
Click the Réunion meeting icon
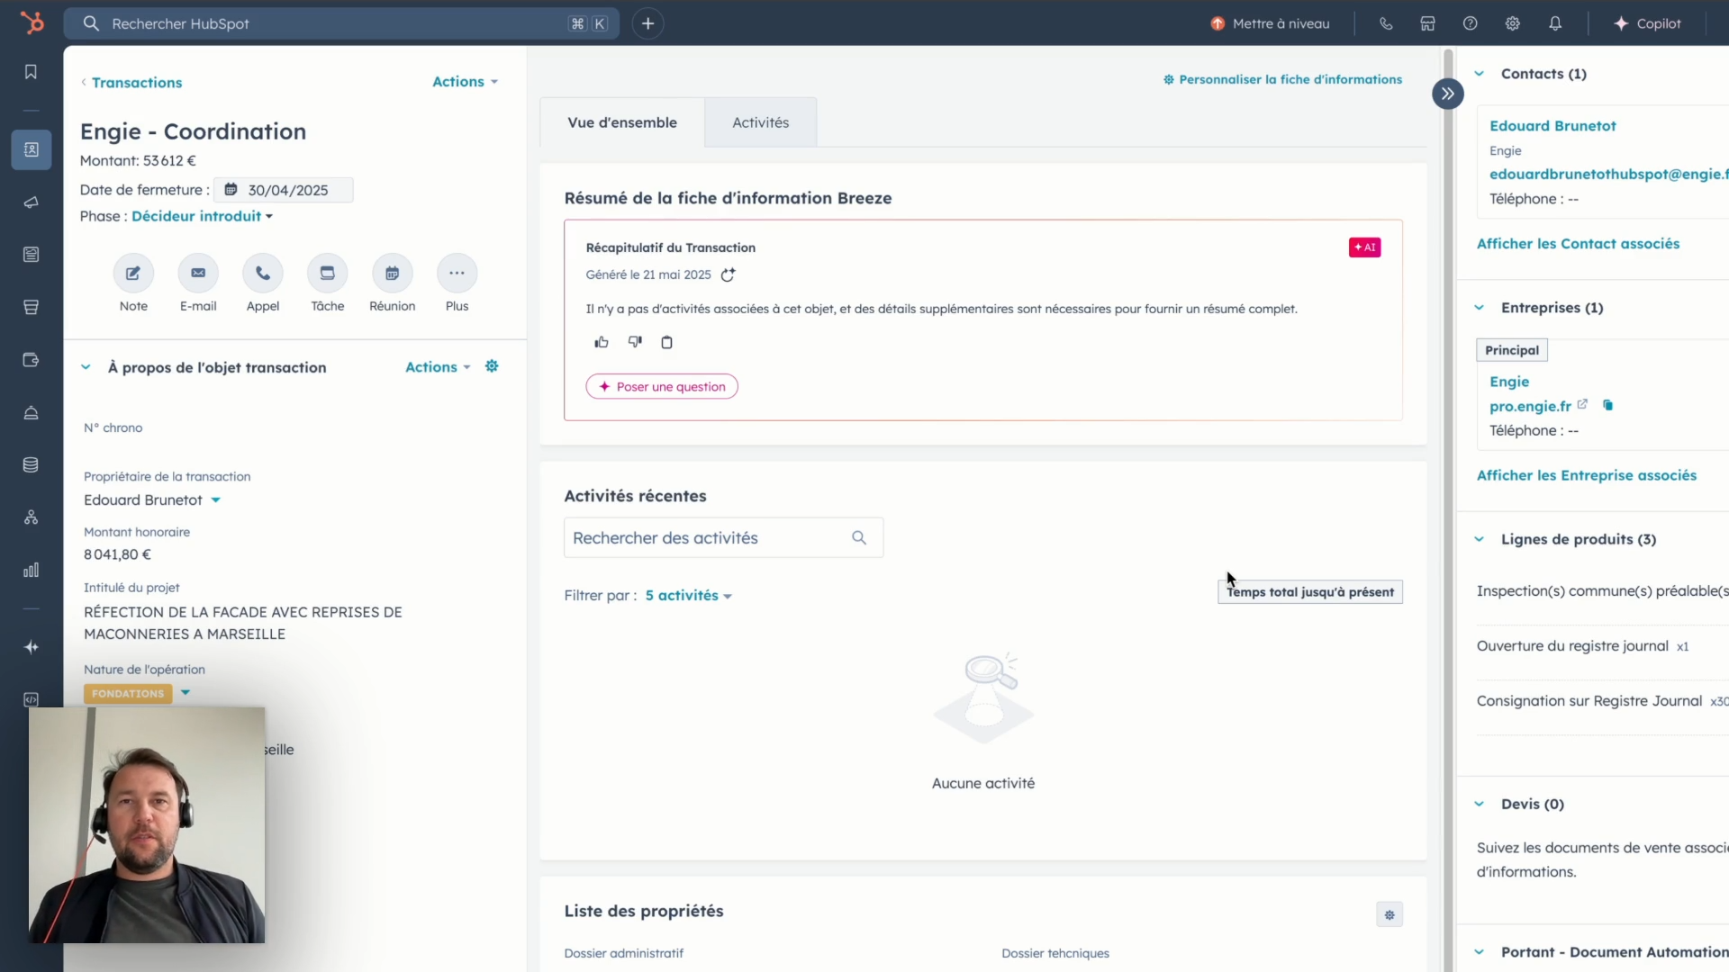pos(393,274)
